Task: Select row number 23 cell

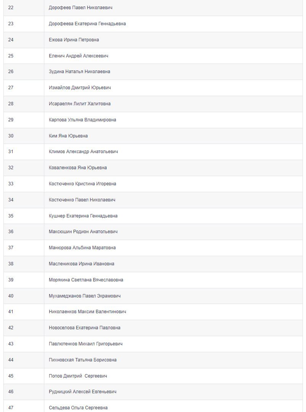Action: 11,24
